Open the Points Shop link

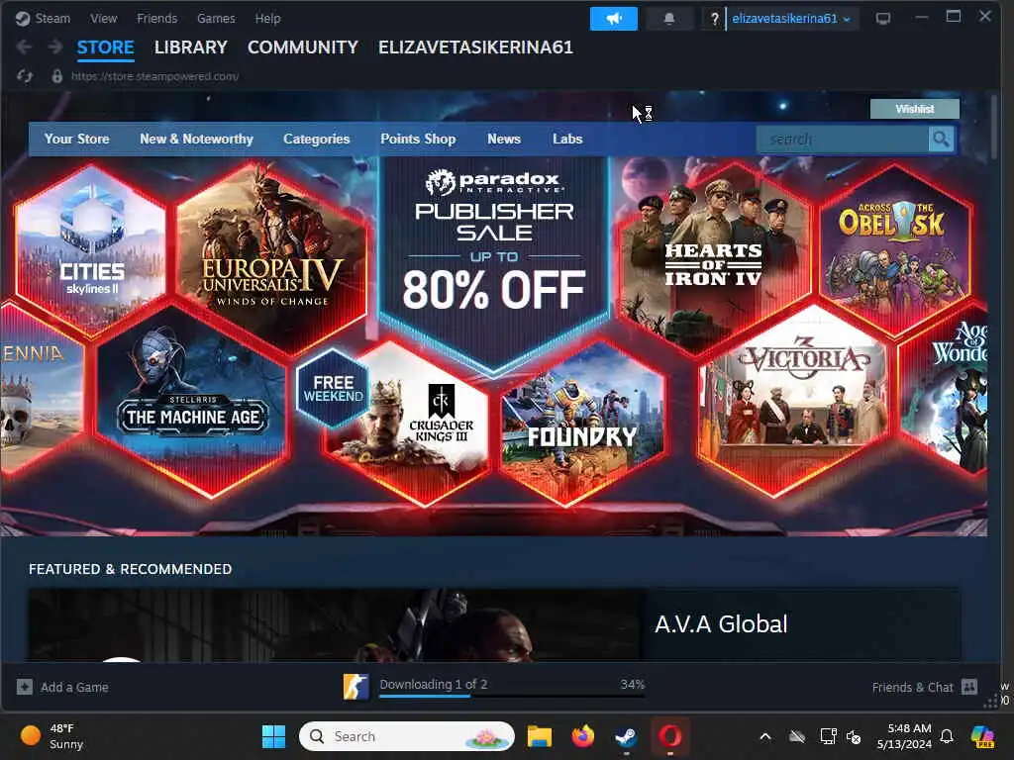pyautogui.click(x=418, y=139)
